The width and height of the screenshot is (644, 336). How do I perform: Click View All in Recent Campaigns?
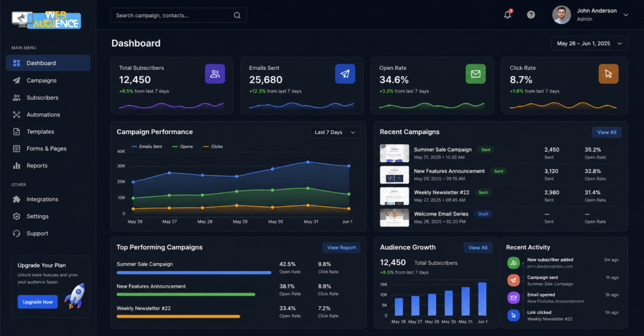[607, 132]
